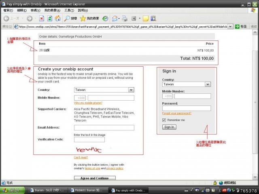Open Mail envelope toolbar icon

[x=115, y=18]
